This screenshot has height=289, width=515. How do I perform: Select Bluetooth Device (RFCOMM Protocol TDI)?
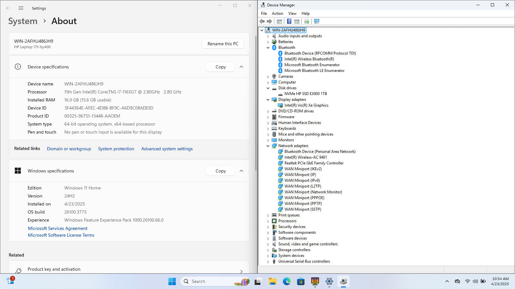click(320, 53)
